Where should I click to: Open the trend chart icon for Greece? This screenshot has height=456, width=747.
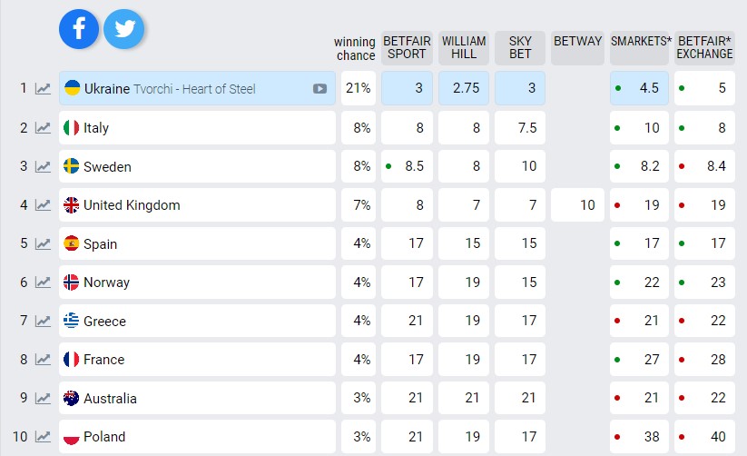coord(43,322)
